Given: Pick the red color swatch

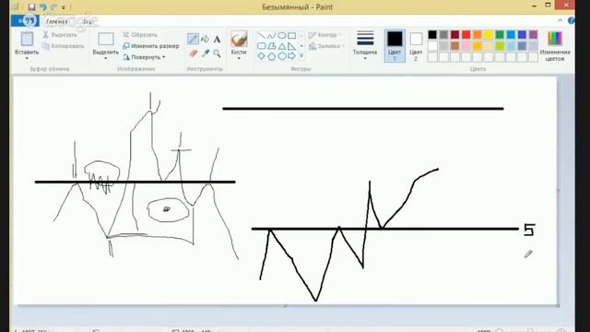Looking at the screenshot, I should coord(466,35).
